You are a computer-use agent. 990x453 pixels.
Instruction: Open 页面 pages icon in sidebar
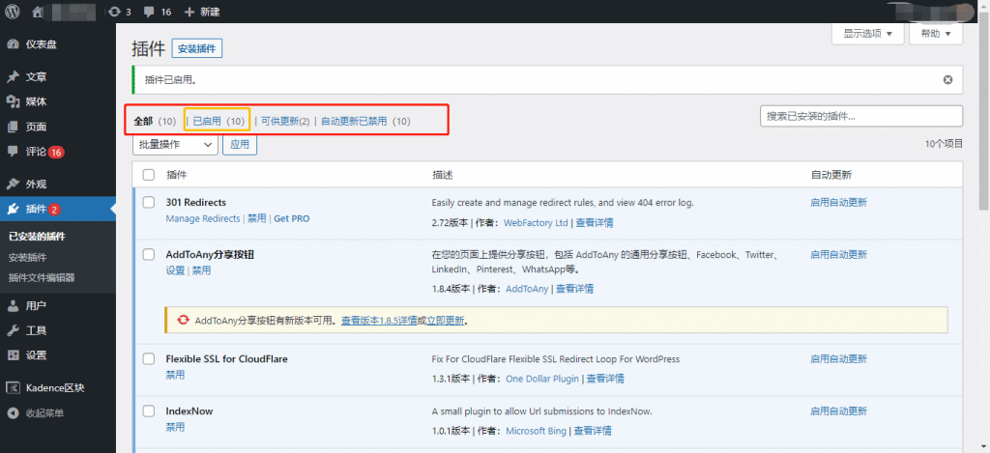[x=14, y=127]
